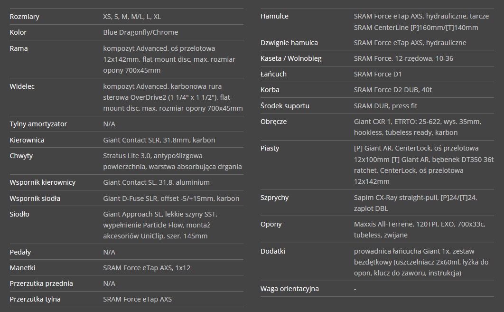Click the Widelec row label
The image size is (504, 312).
(22, 86)
